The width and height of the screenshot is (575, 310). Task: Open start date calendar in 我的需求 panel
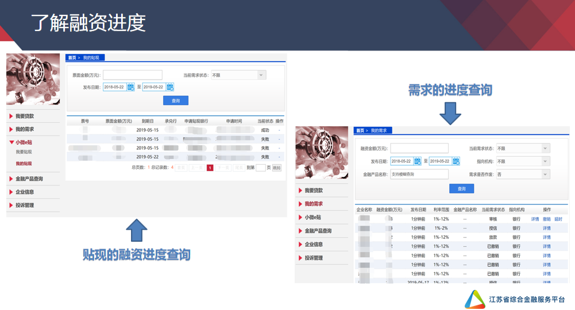click(418, 161)
